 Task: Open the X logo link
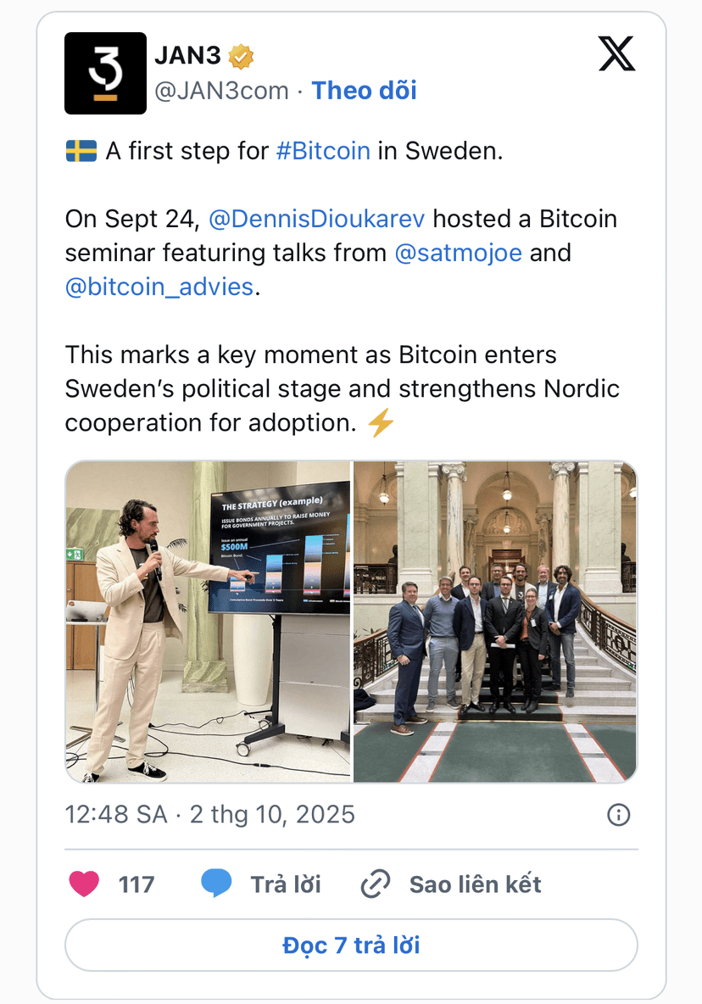point(616,55)
